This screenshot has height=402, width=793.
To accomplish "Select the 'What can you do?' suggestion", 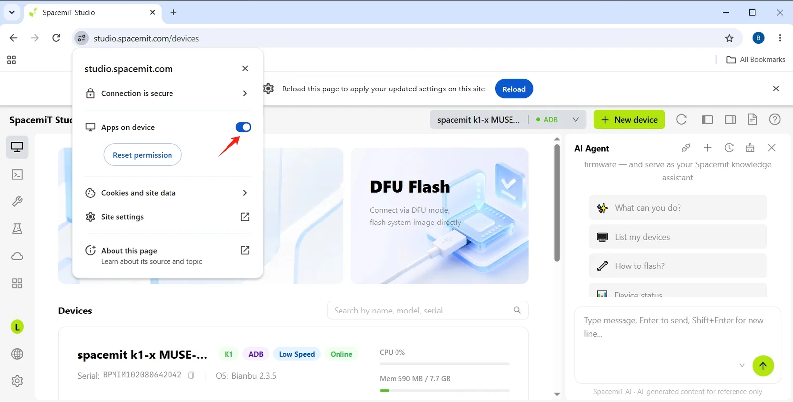I will (x=678, y=208).
